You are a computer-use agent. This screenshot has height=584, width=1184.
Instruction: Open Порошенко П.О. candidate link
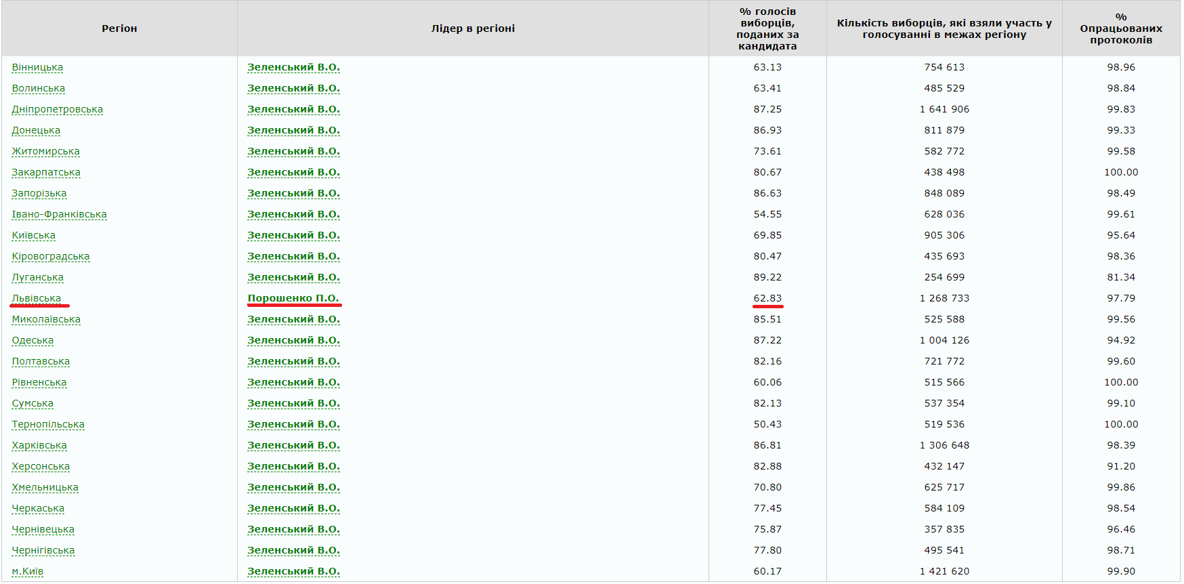pyautogui.click(x=293, y=298)
